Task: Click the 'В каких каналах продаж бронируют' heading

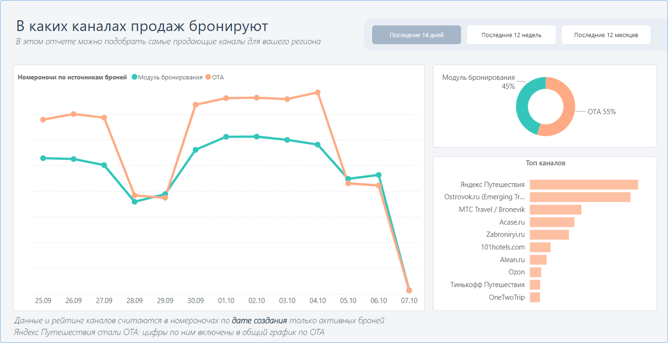Action: (x=142, y=25)
